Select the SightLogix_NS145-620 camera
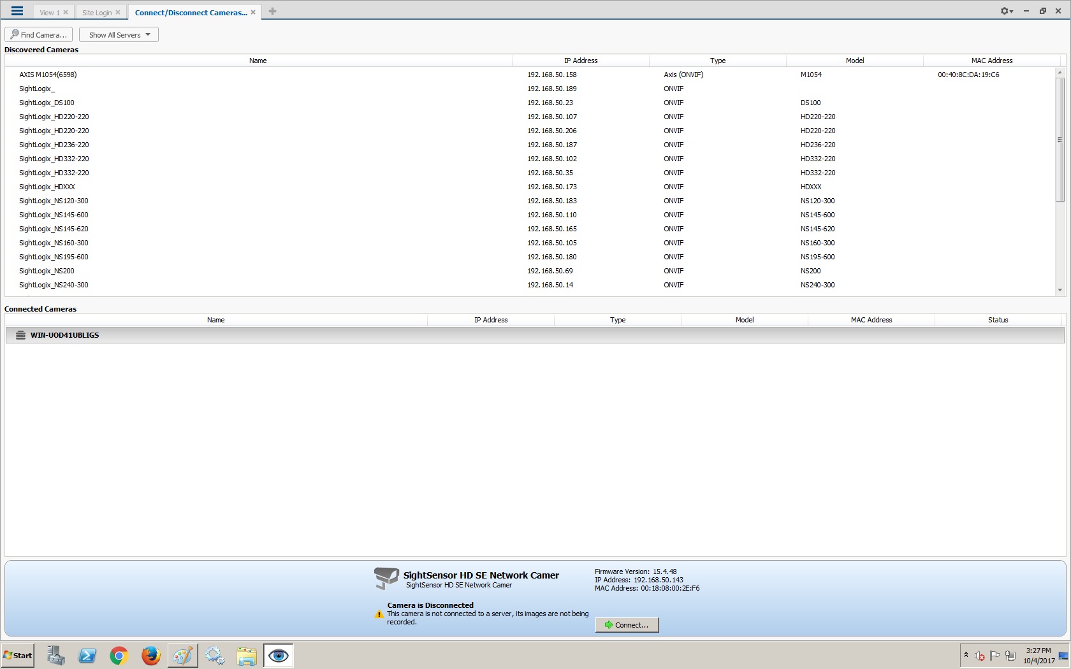 pyautogui.click(x=530, y=229)
